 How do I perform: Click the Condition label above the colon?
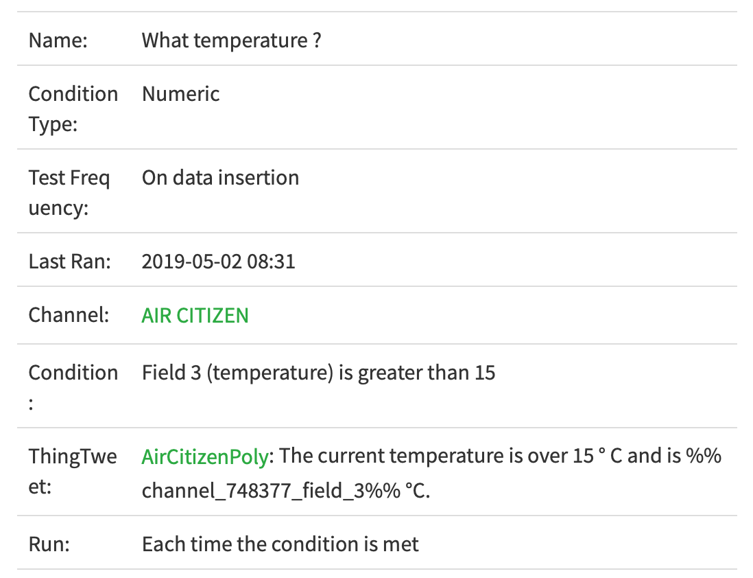[73, 373]
